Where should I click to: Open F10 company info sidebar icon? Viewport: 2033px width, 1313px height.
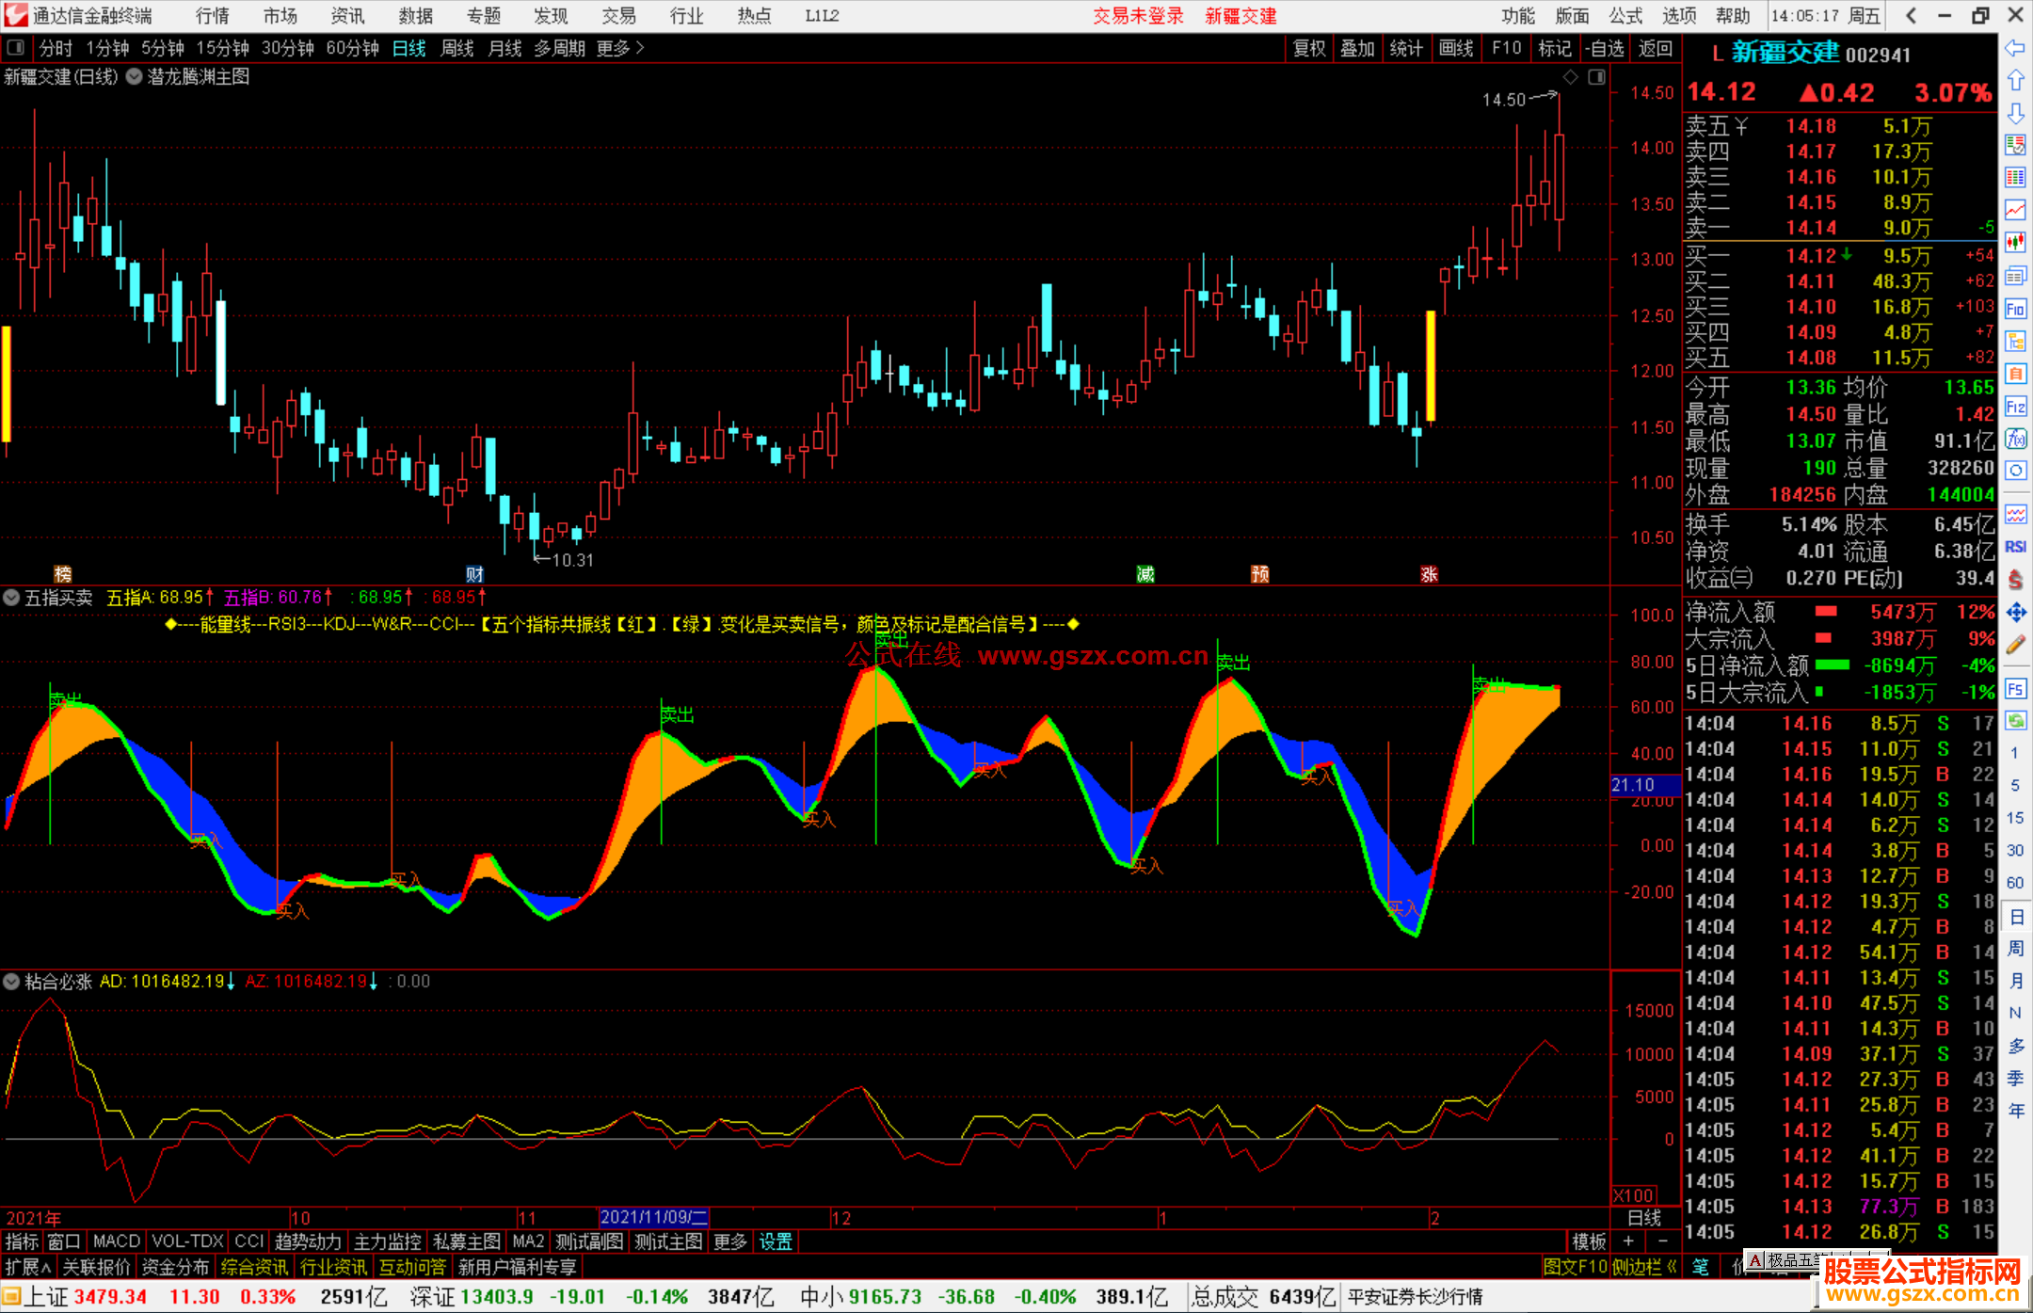click(x=2015, y=309)
